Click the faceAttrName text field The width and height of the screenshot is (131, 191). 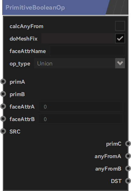point(87,51)
